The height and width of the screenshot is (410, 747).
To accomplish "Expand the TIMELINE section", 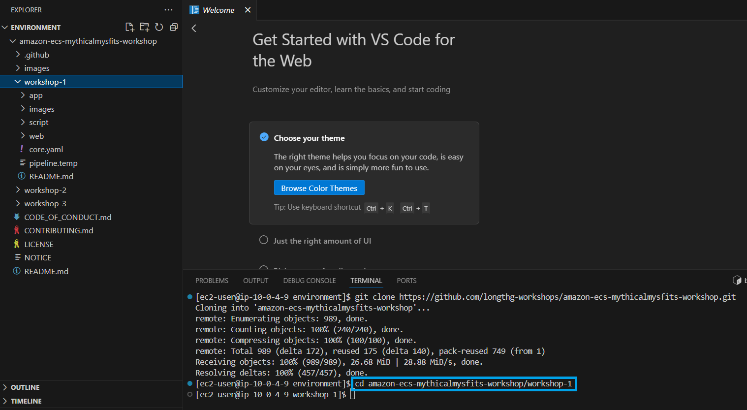I will pyautogui.click(x=26, y=401).
